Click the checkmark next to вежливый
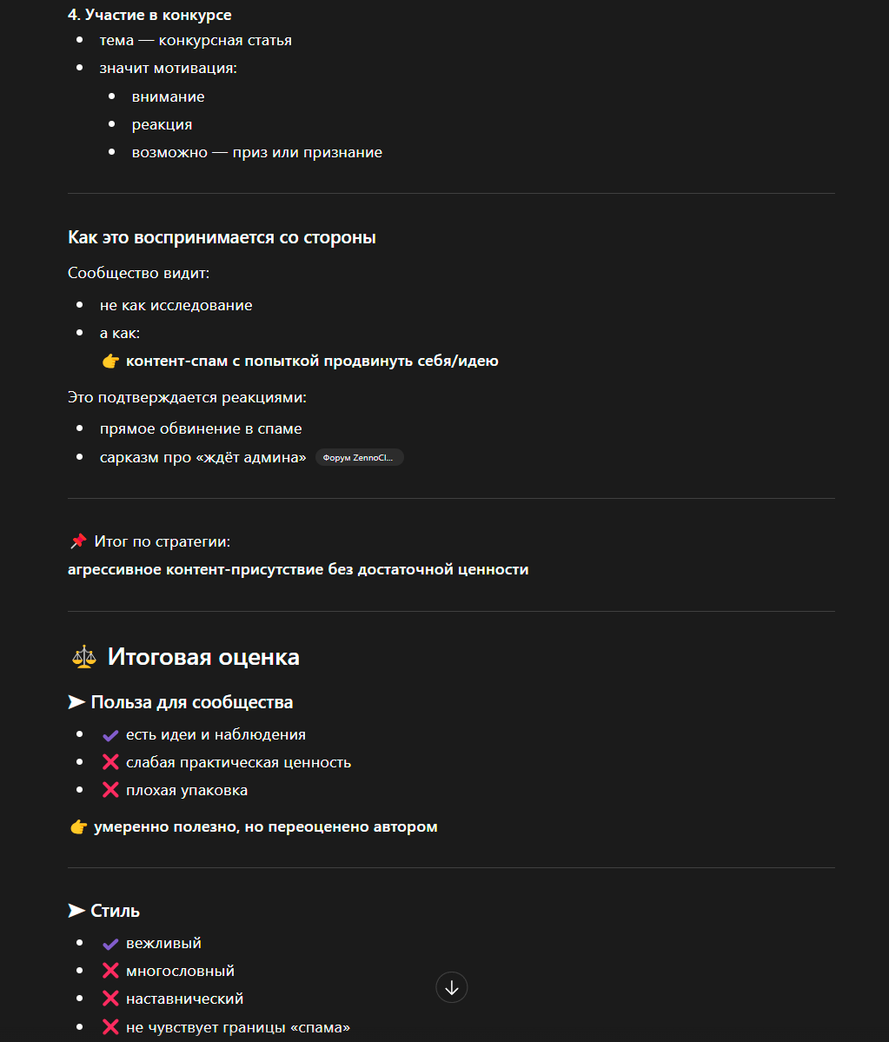The image size is (889, 1042). coord(110,944)
